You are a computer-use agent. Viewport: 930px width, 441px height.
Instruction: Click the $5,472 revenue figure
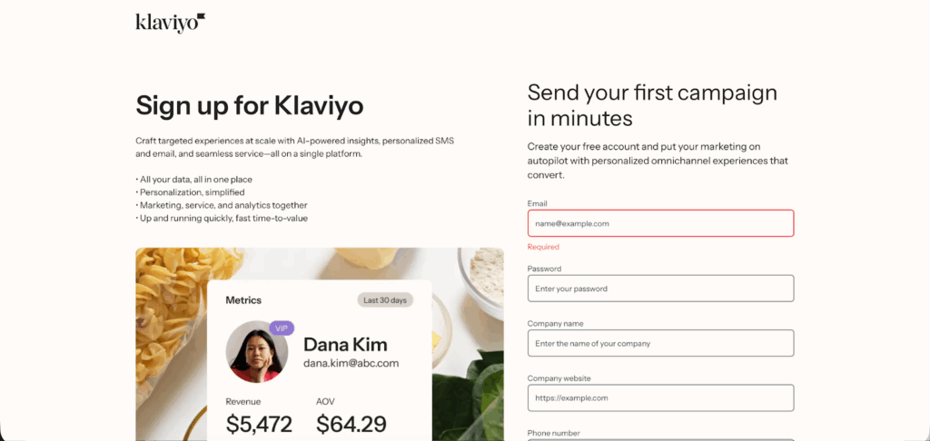click(259, 423)
